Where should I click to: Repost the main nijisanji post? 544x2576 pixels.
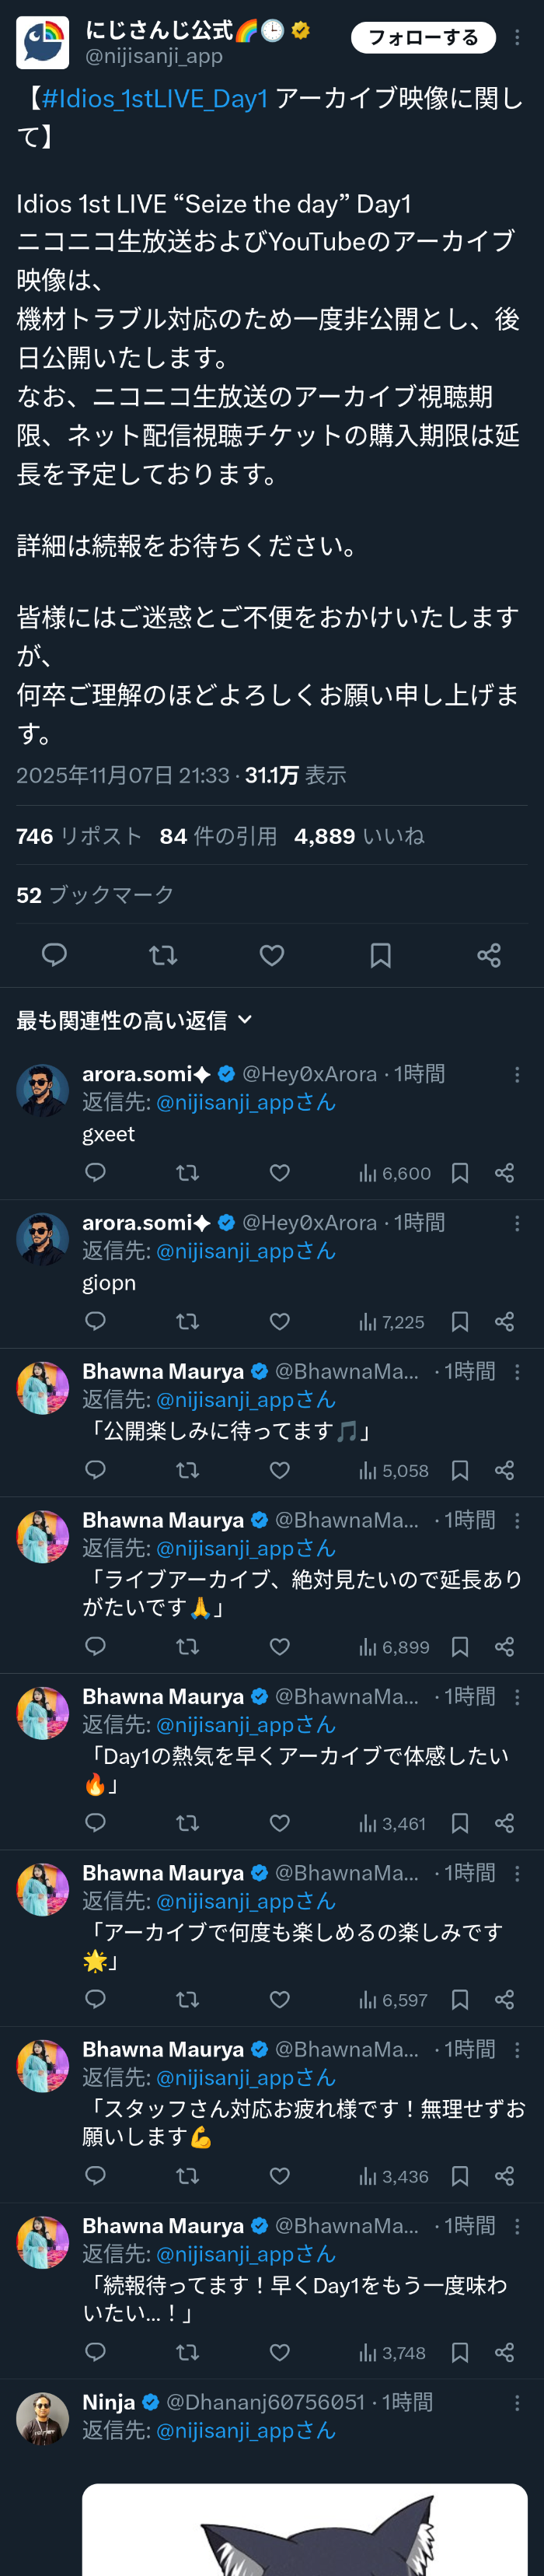coord(163,955)
